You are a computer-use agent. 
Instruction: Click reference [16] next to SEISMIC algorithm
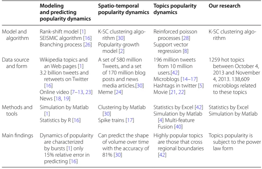(88, 38)
